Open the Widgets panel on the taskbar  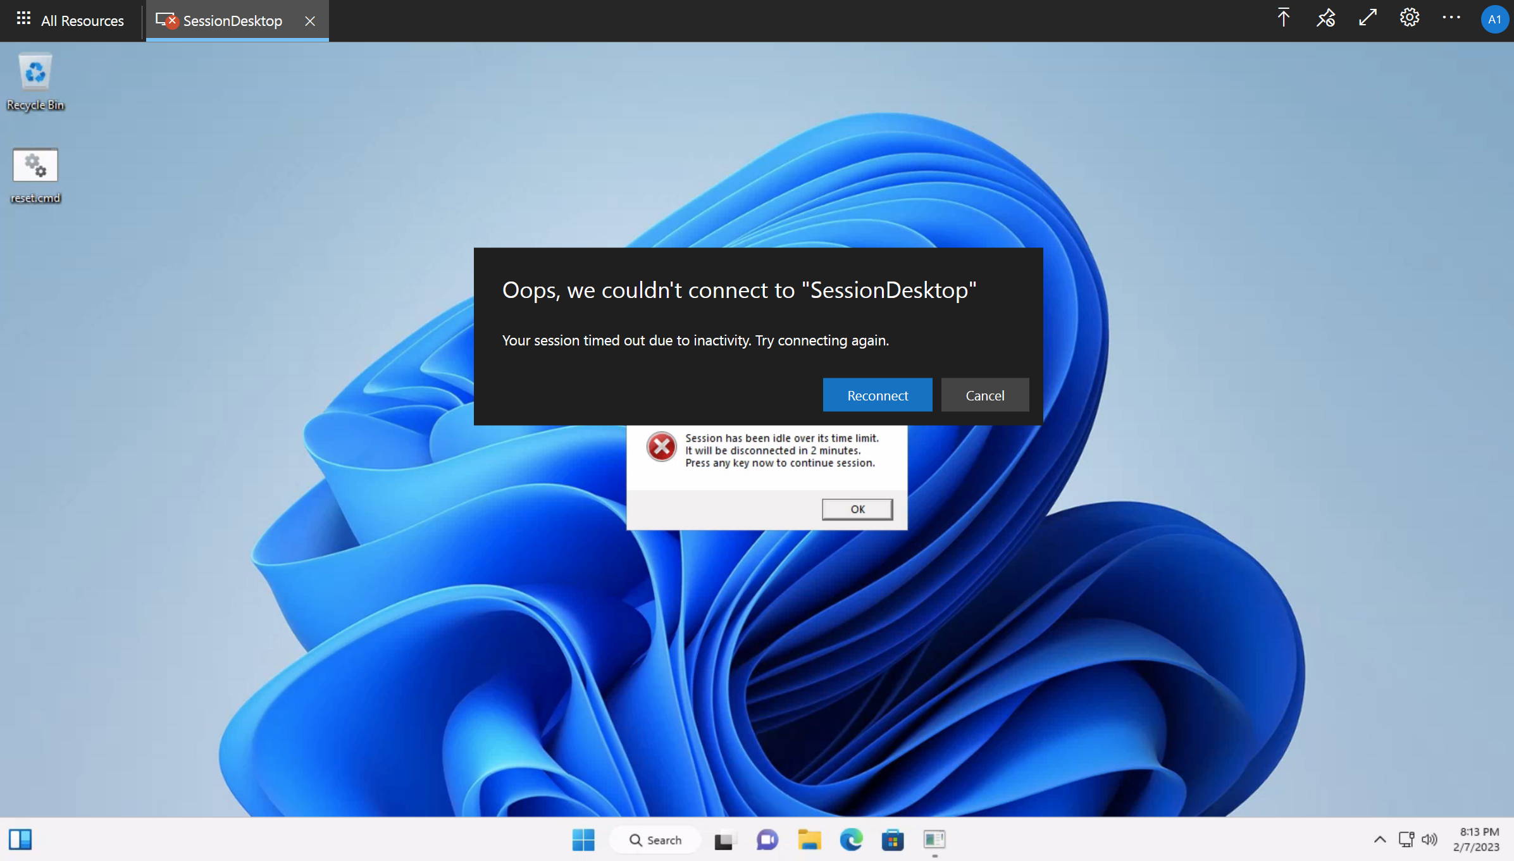point(20,839)
